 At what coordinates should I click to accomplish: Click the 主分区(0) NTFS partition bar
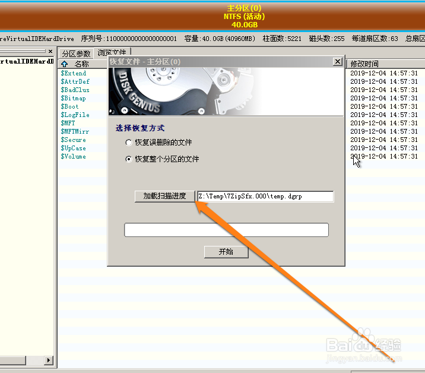pyautogui.click(x=213, y=16)
